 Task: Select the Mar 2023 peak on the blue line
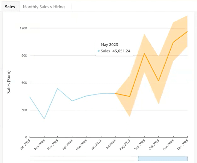pyautogui.click(x=57, y=88)
